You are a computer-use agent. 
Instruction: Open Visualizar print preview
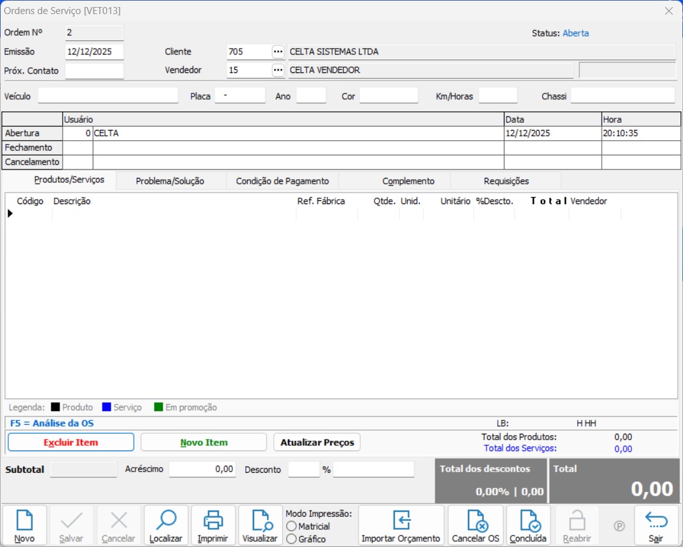coord(260,525)
